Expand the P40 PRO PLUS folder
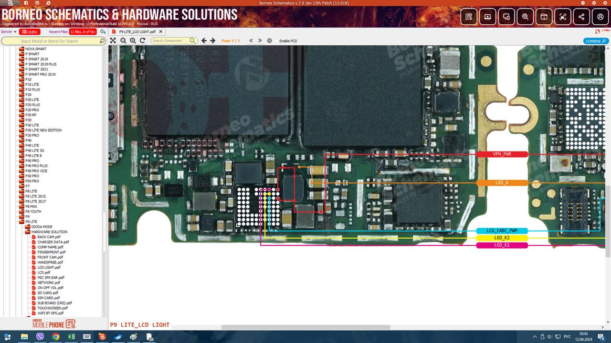The width and height of the screenshot is (611, 343). (x=21, y=166)
